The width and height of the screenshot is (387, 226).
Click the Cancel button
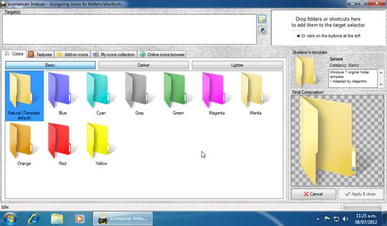tap(313, 194)
